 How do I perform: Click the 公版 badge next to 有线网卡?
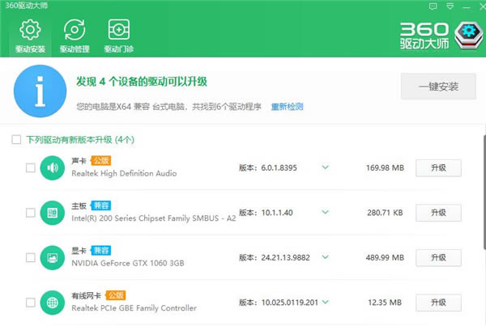click(x=115, y=295)
